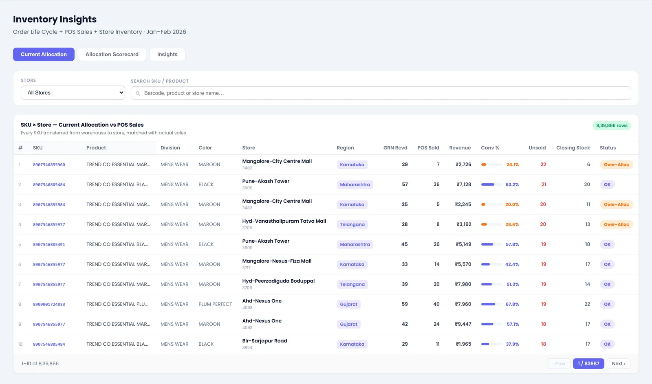
Task: Click the 24.1% conversion progress bar
Action: pyautogui.click(x=492, y=165)
